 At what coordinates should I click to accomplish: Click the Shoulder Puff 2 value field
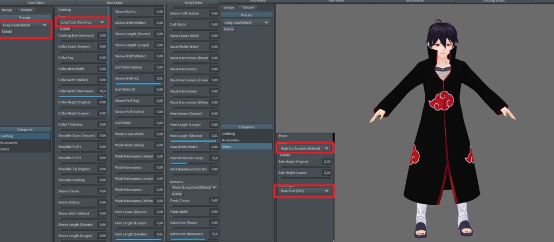pos(101,158)
